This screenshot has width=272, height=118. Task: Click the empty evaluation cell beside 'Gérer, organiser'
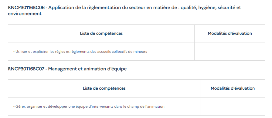coord(233,107)
